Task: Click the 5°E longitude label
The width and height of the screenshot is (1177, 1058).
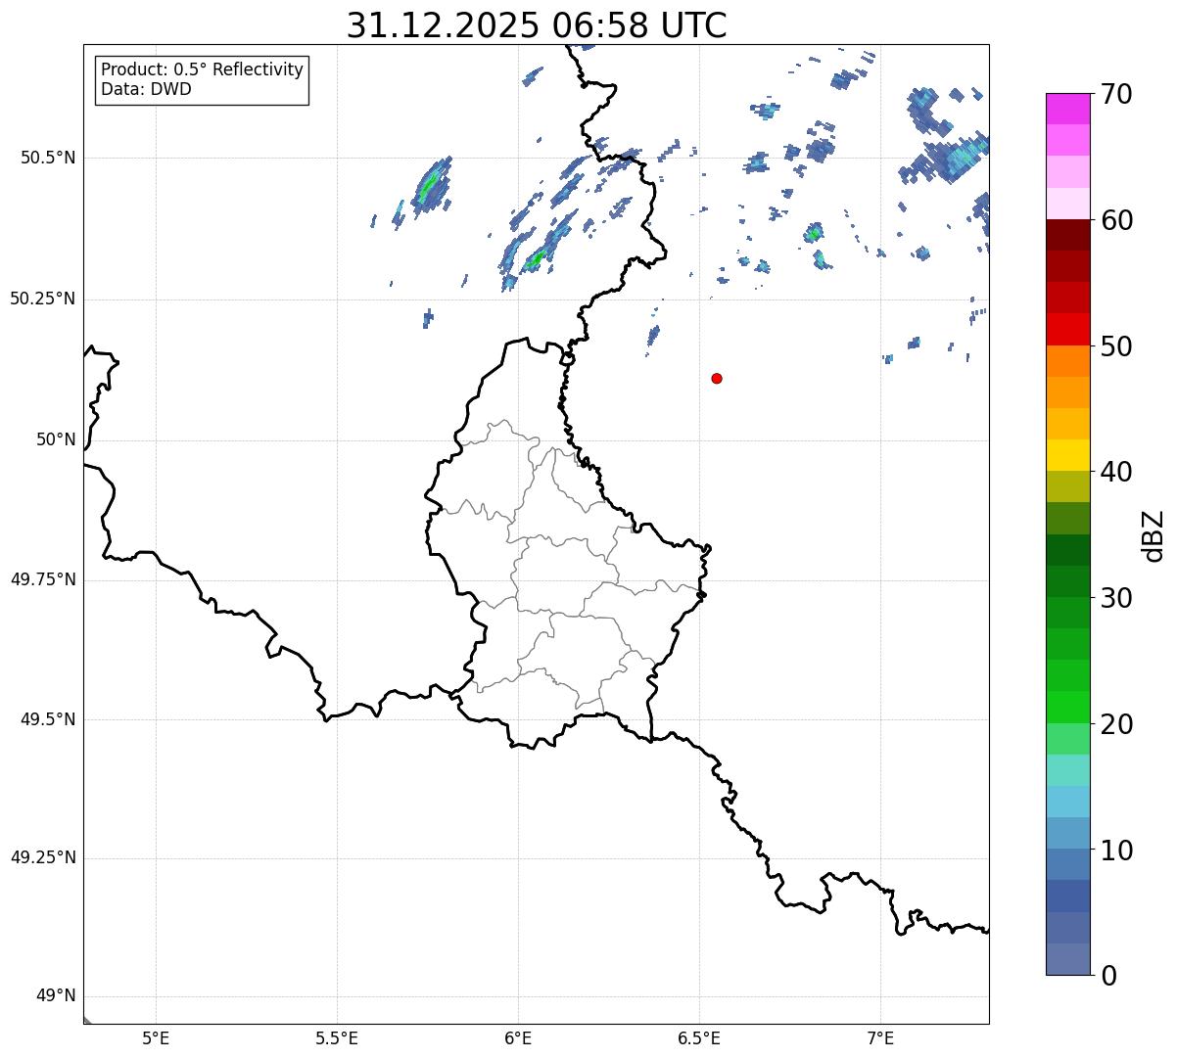Action: tap(156, 1037)
